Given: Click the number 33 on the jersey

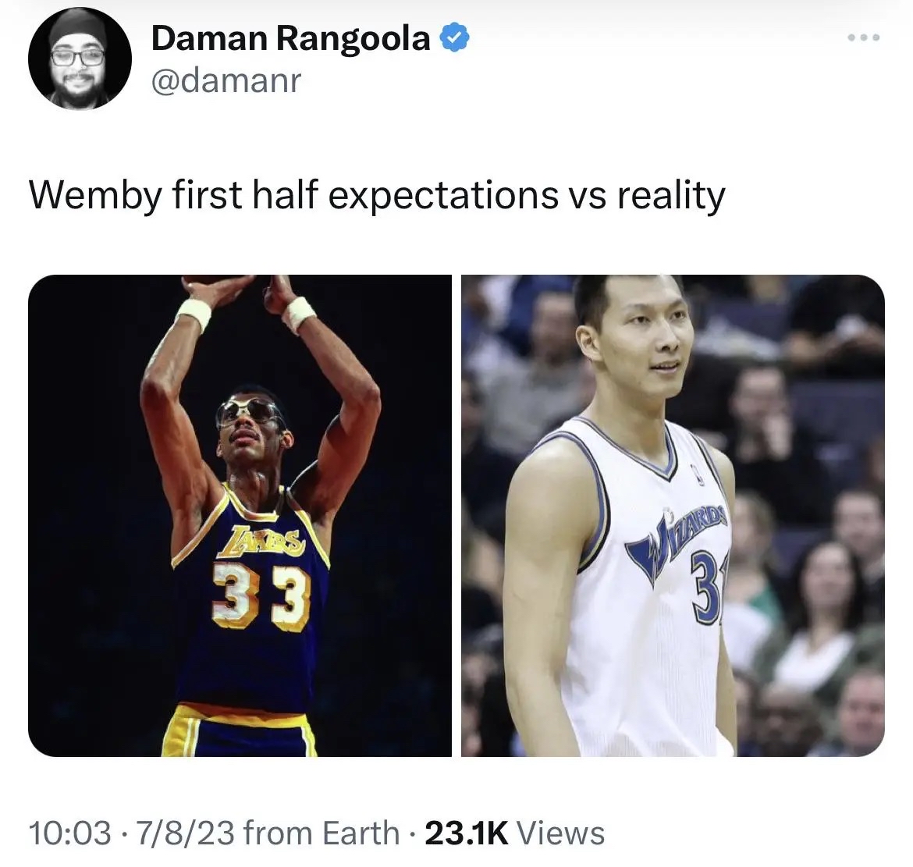Looking at the screenshot, I should (261, 597).
